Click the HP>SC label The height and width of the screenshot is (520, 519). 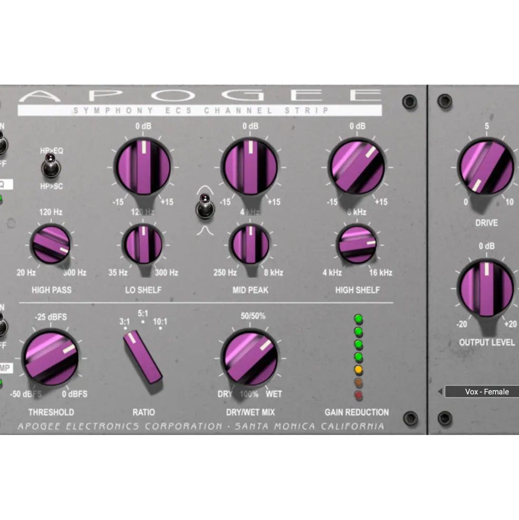51,186
